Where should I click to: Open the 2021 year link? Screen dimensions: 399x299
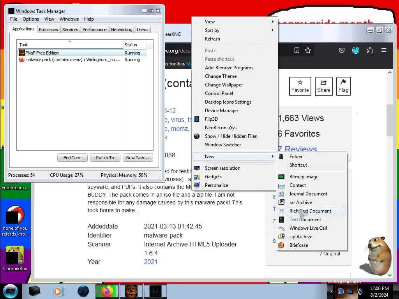[151, 262]
